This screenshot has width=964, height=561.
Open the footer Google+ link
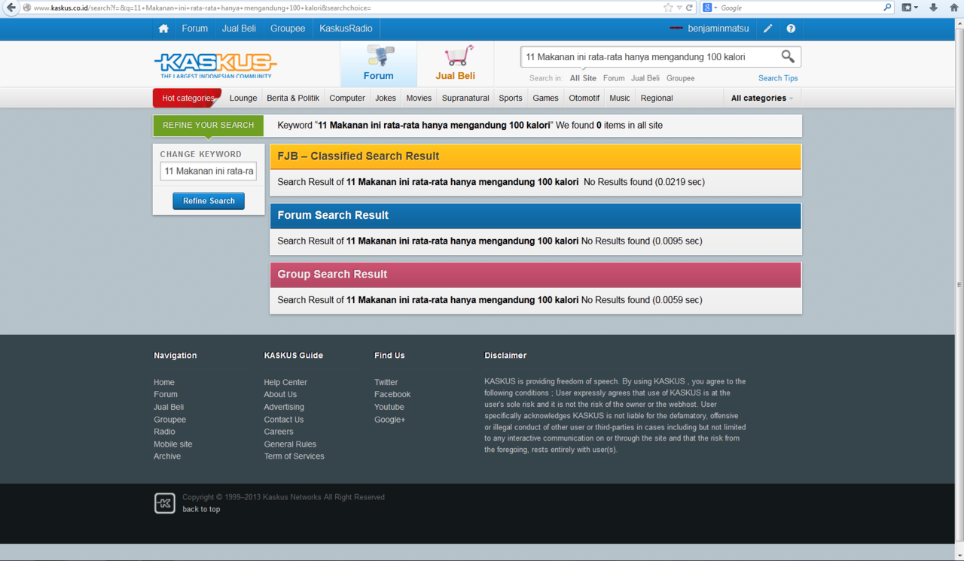(390, 420)
